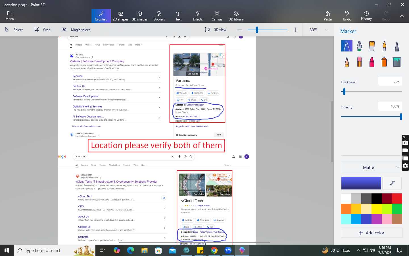Toggle 3D view mode
The width and height of the screenshot is (409, 256).
point(216,30)
